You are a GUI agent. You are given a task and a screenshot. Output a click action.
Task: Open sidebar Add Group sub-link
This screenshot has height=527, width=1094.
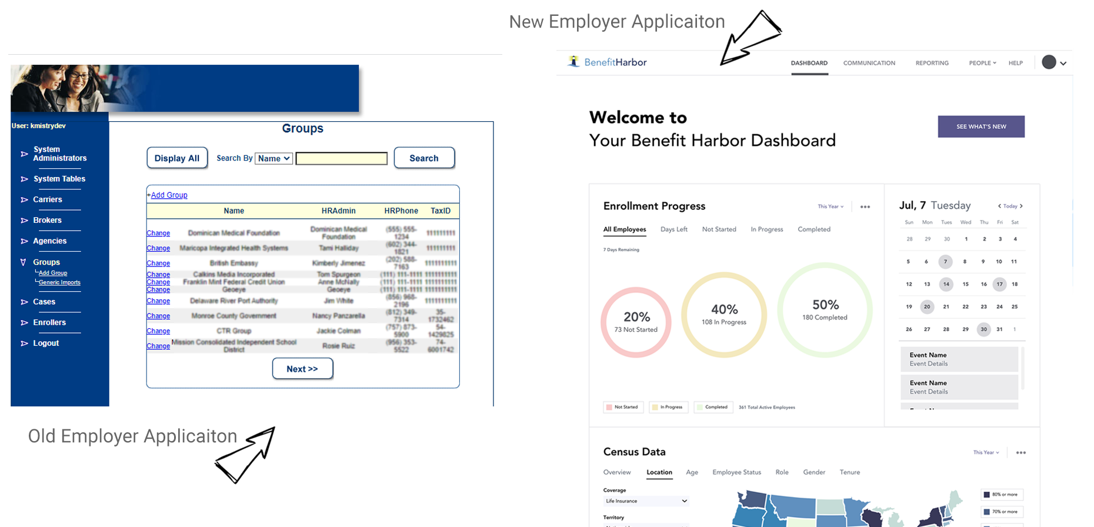53,273
